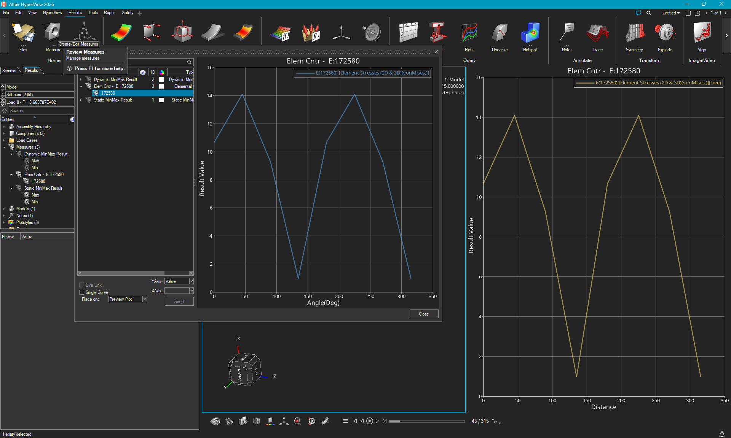Click the Send button
Screen dimensions: 731x438
coord(179,302)
